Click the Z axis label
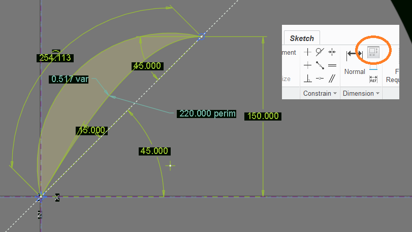This screenshot has width=412, height=232. 40,215
